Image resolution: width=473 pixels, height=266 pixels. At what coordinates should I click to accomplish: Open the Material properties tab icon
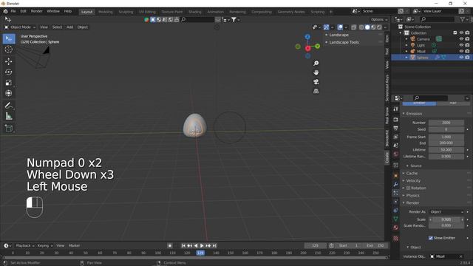pyautogui.click(x=396, y=228)
